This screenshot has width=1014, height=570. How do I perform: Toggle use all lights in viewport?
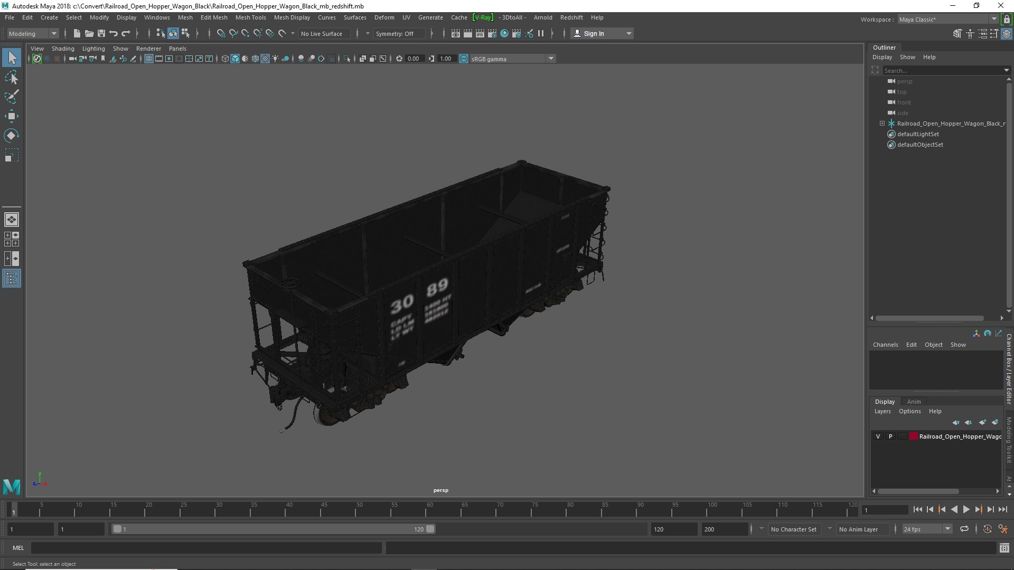coord(275,59)
